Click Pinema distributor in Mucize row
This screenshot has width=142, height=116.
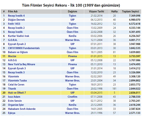[x=73, y=56]
